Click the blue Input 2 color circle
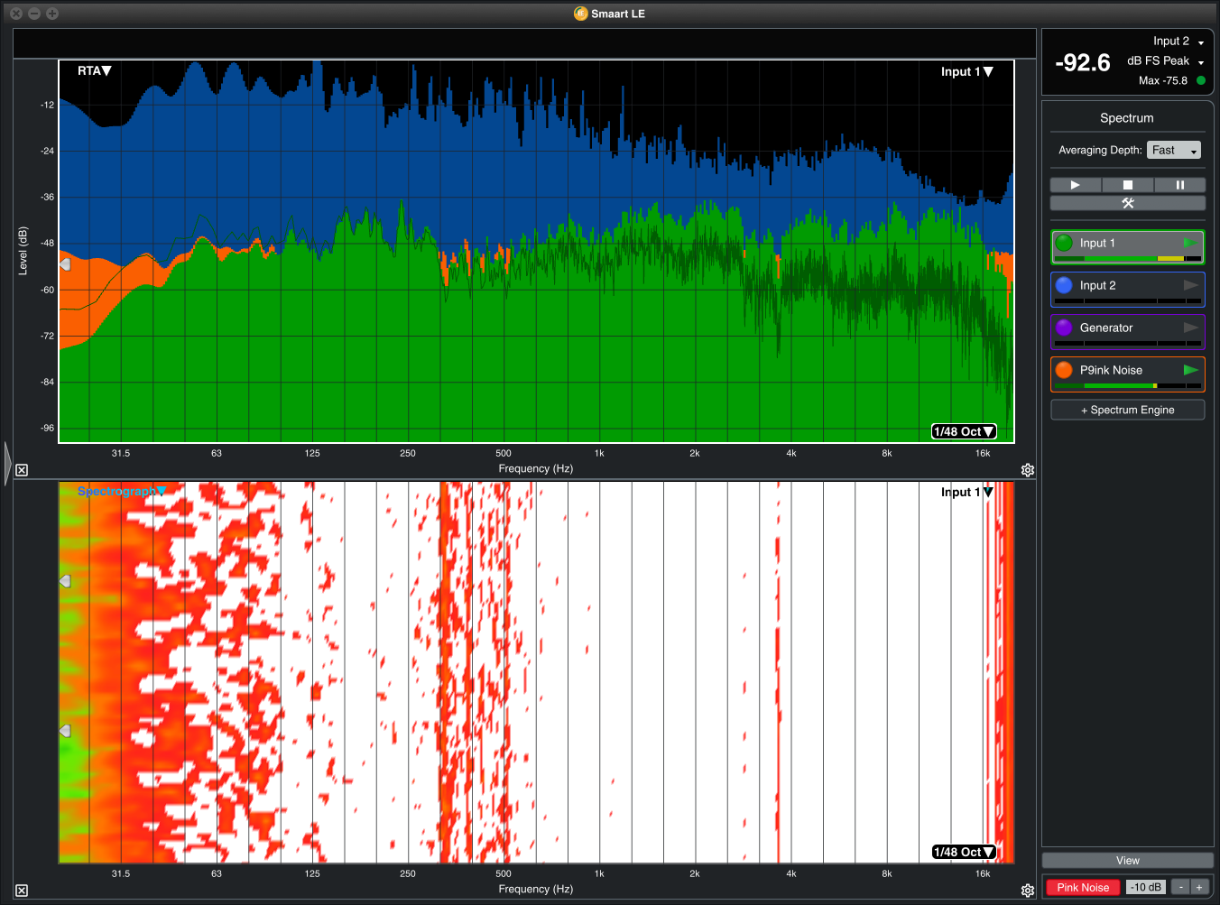The height and width of the screenshot is (905, 1220). pos(1064,285)
